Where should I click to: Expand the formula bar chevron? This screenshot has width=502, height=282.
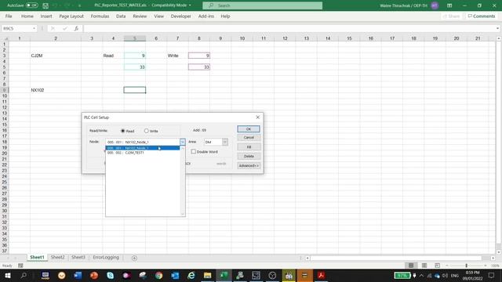tap(497, 28)
